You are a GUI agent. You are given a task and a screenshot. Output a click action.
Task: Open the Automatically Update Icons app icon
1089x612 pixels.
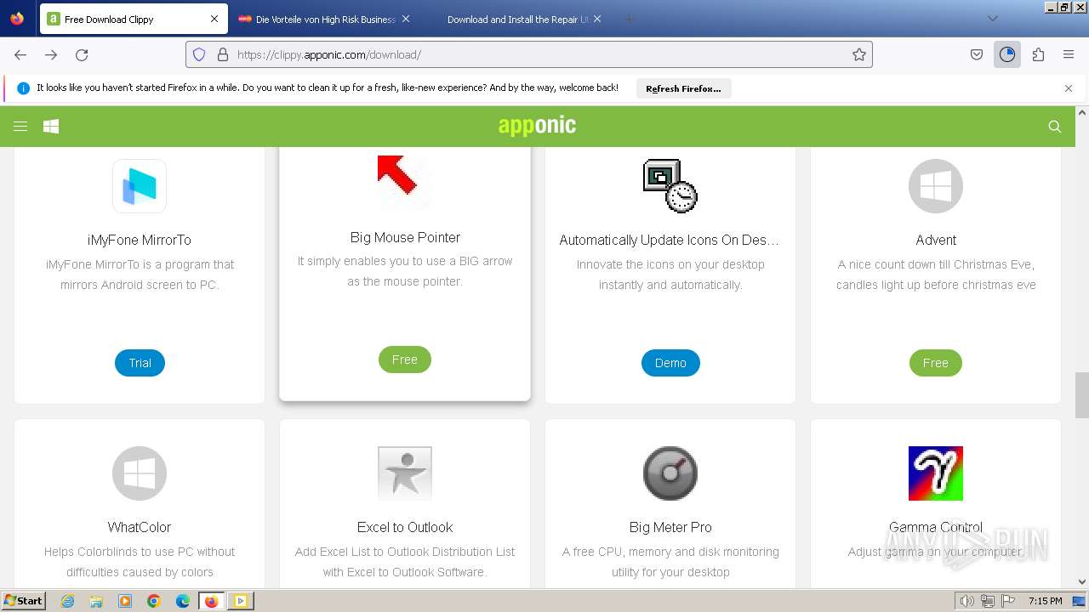click(670, 186)
